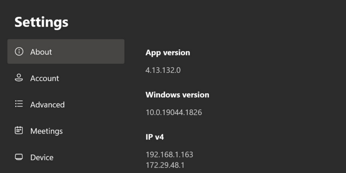Screen dimensions: 346x173
Task: Open the Device label in sidebar
Action: point(42,157)
